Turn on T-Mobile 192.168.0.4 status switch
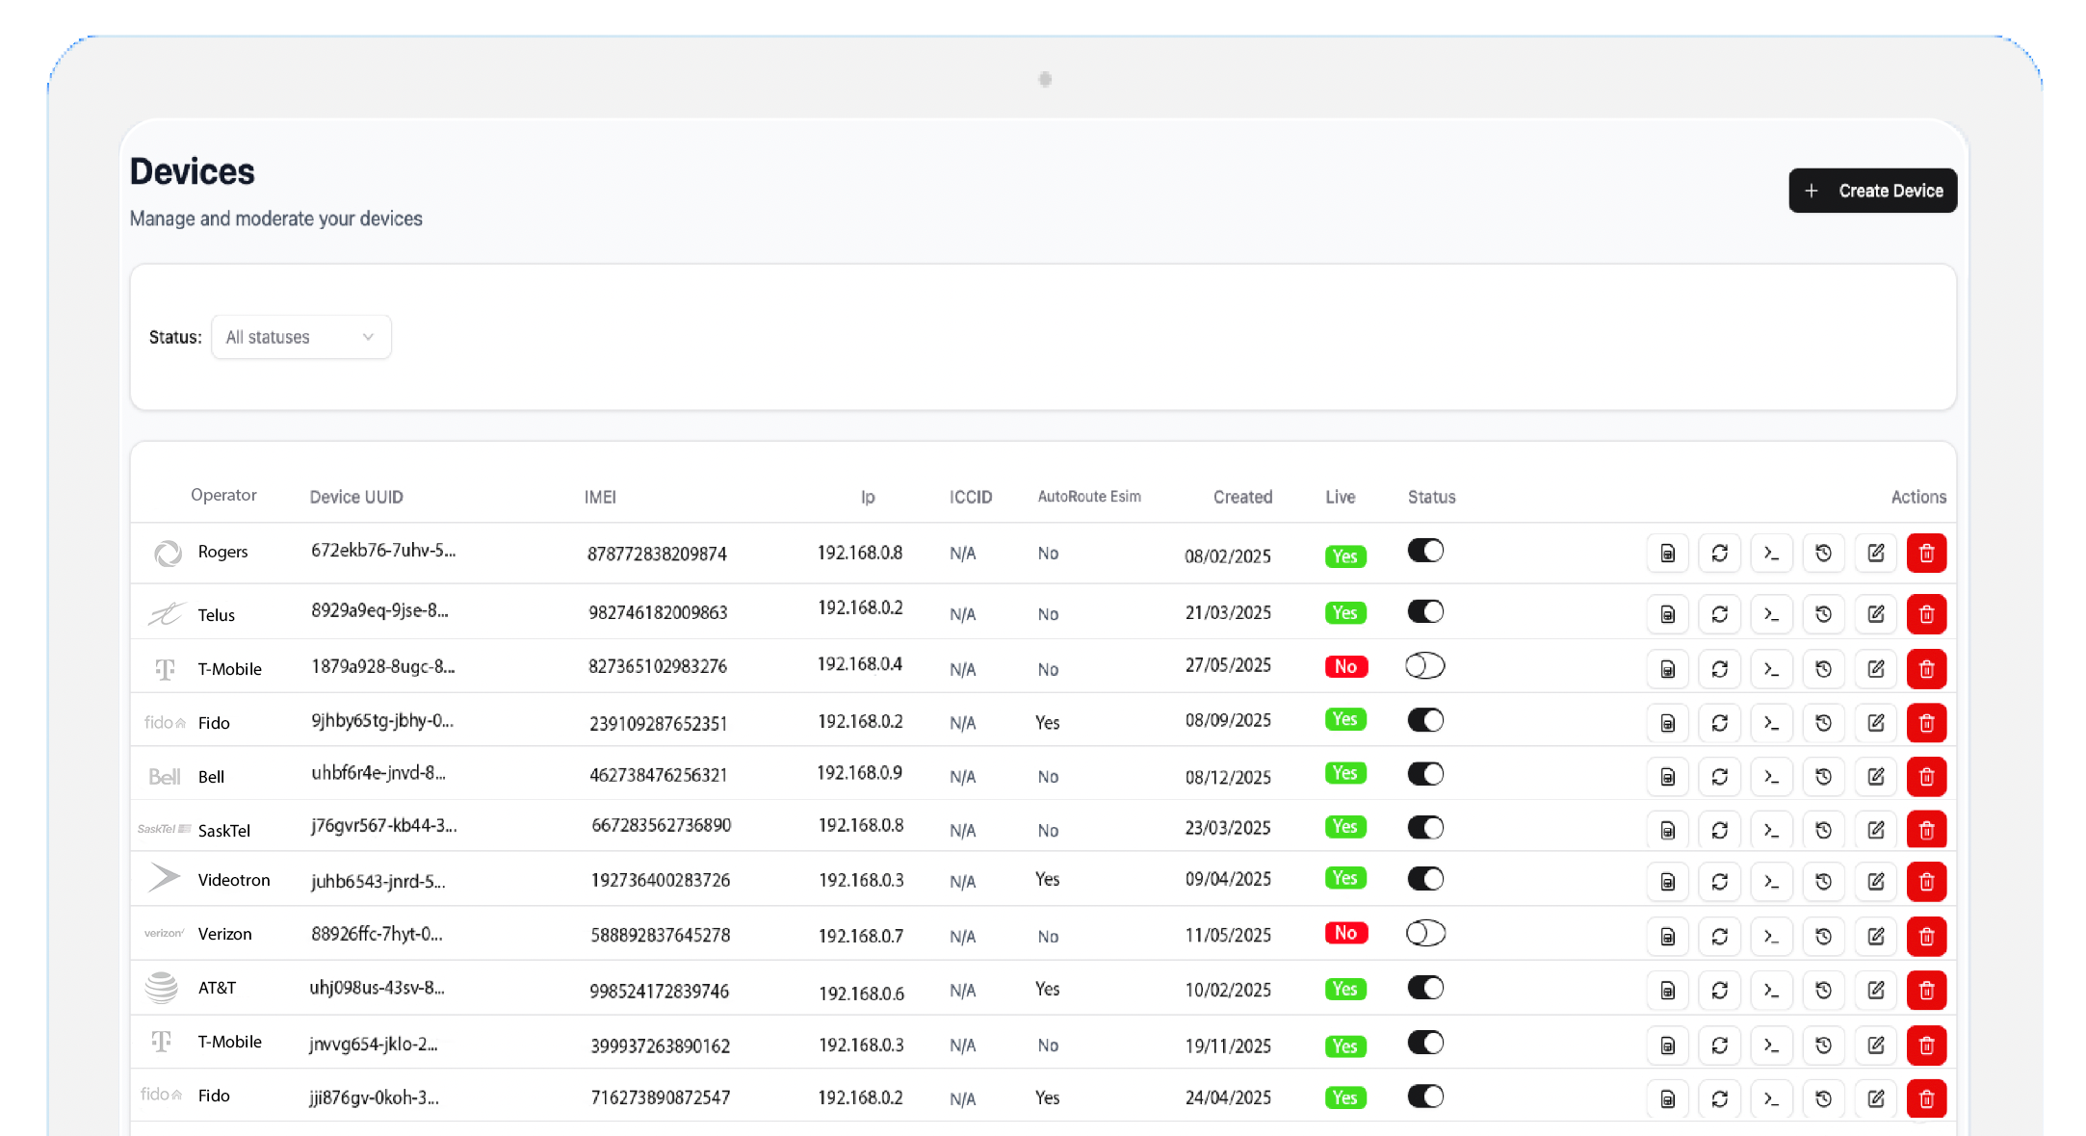This screenshot has height=1136, width=2086. point(1425,666)
